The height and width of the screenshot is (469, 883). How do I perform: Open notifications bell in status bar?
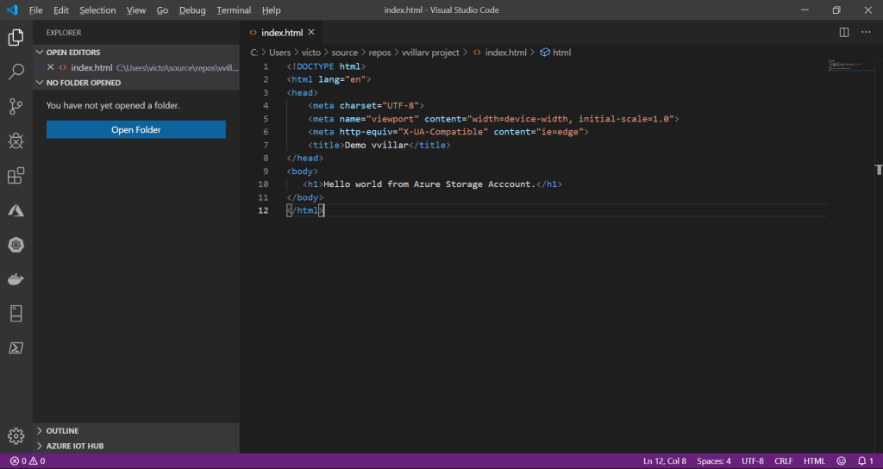tap(866, 461)
